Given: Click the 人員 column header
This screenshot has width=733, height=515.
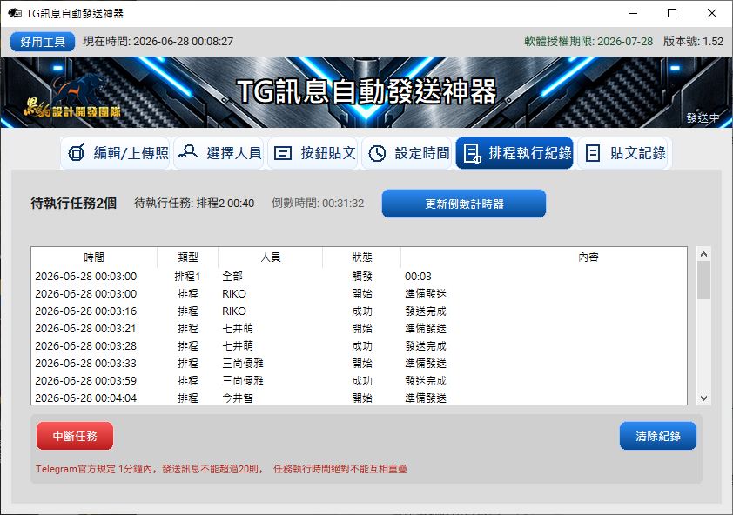Looking at the screenshot, I should (270, 257).
